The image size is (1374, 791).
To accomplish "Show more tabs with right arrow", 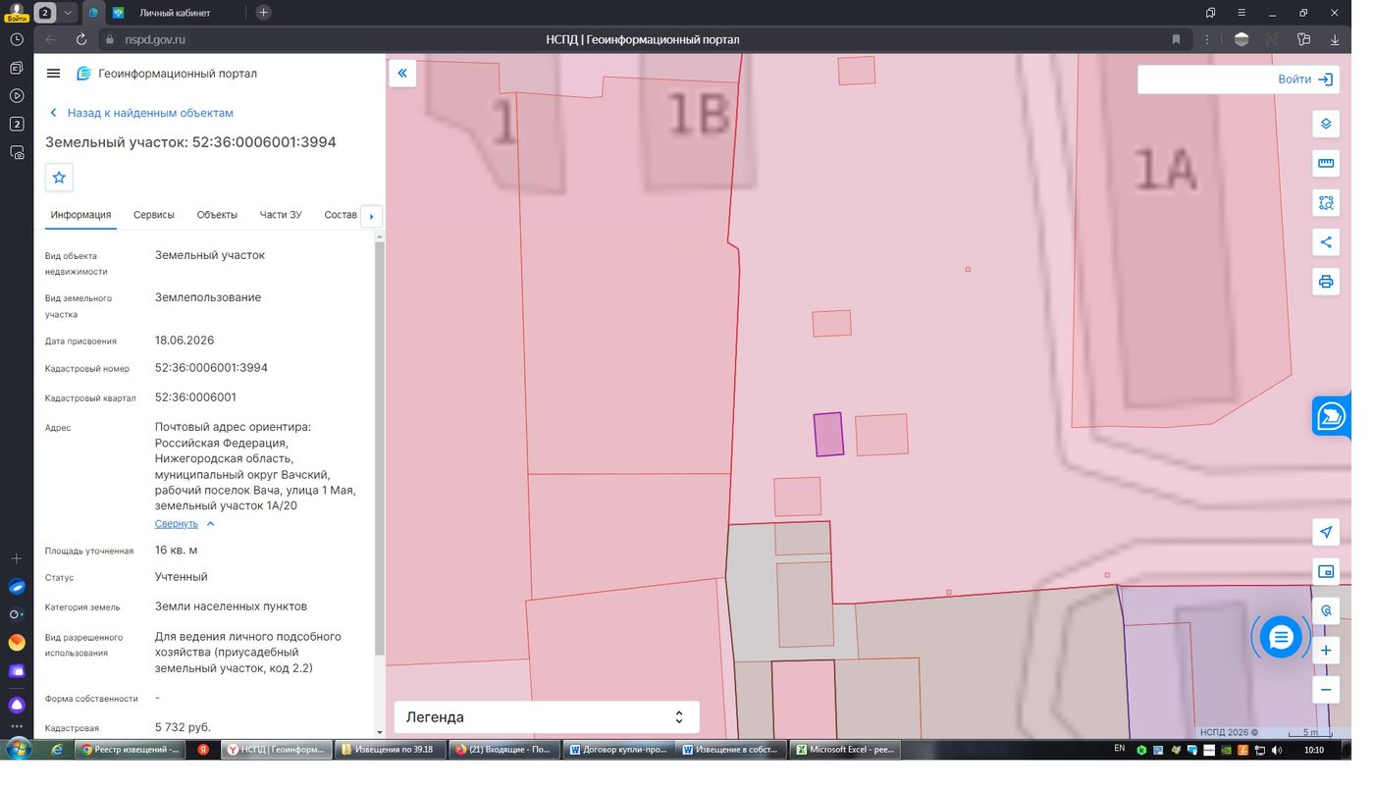I will pos(372,216).
